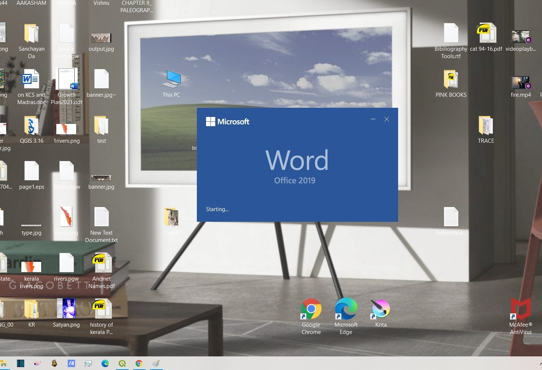Launch Microsoft Edge from the desktop

pos(346,309)
